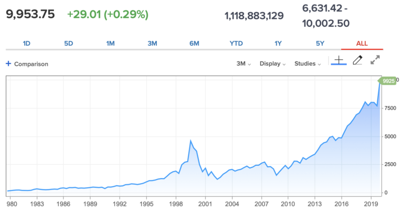
Task: Select the crosshair tool icon
Action: [338, 60]
